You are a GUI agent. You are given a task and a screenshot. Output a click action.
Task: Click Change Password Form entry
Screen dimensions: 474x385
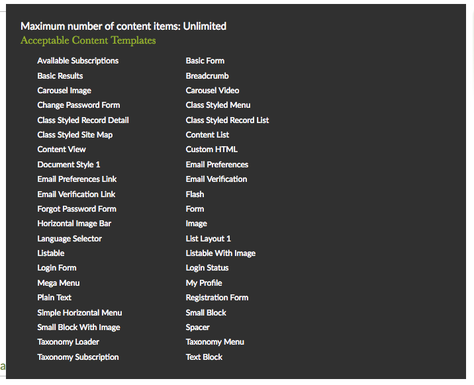click(78, 105)
